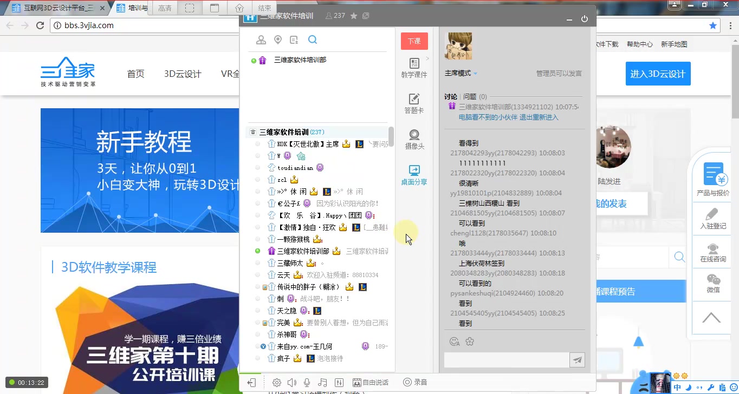The height and width of the screenshot is (394, 739).
Task: Reload the page in the browser
Action: (x=40, y=25)
